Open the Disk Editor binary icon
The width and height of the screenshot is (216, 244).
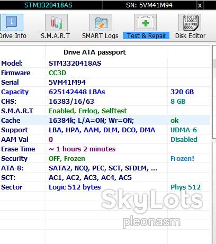click(190, 22)
